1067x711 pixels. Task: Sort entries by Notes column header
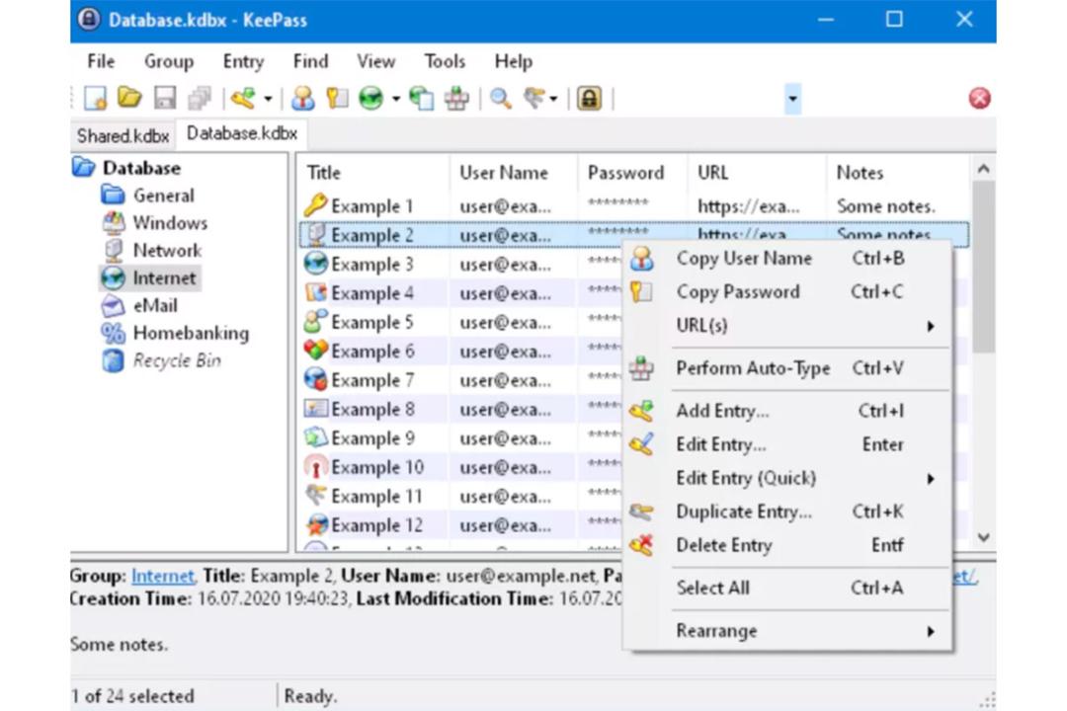click(x=898, y=173)
